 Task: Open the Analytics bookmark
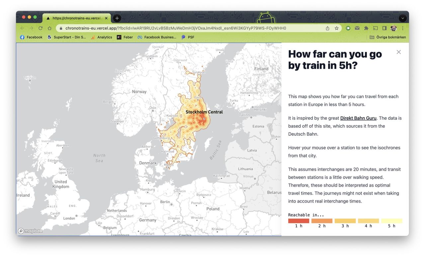pyautogui.click(x=102, y=37)
